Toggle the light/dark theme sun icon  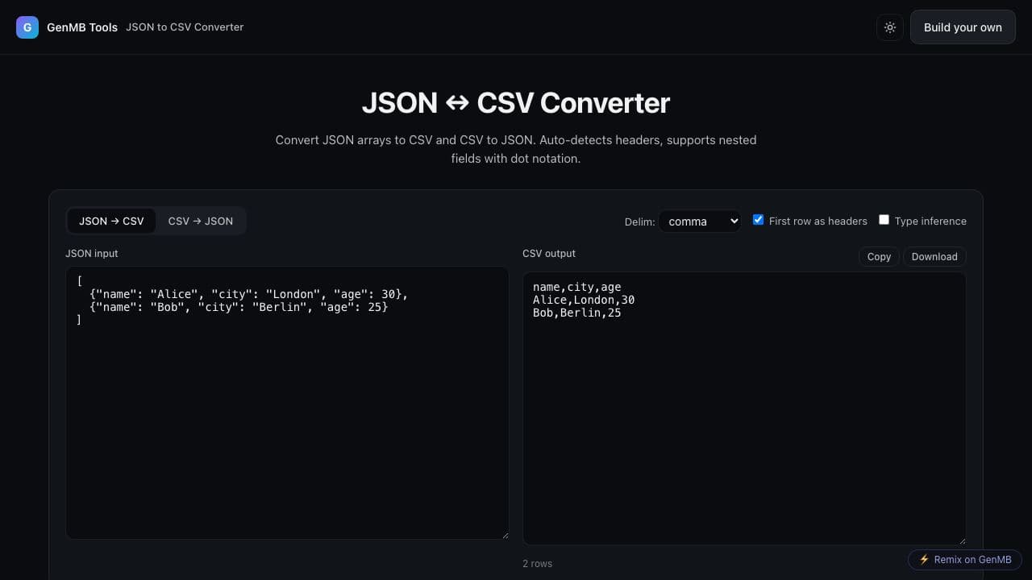point(890,27)
